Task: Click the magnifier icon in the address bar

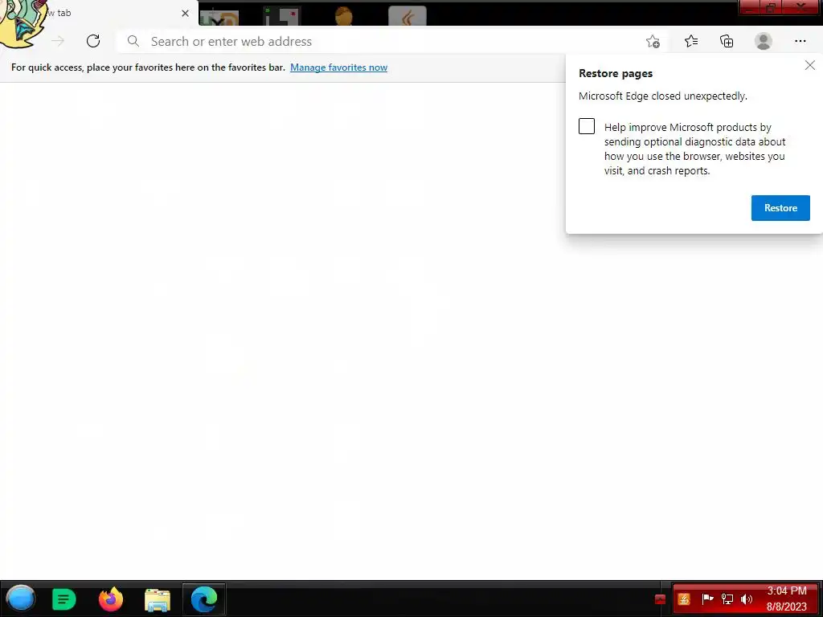Action: pos(133,41)
